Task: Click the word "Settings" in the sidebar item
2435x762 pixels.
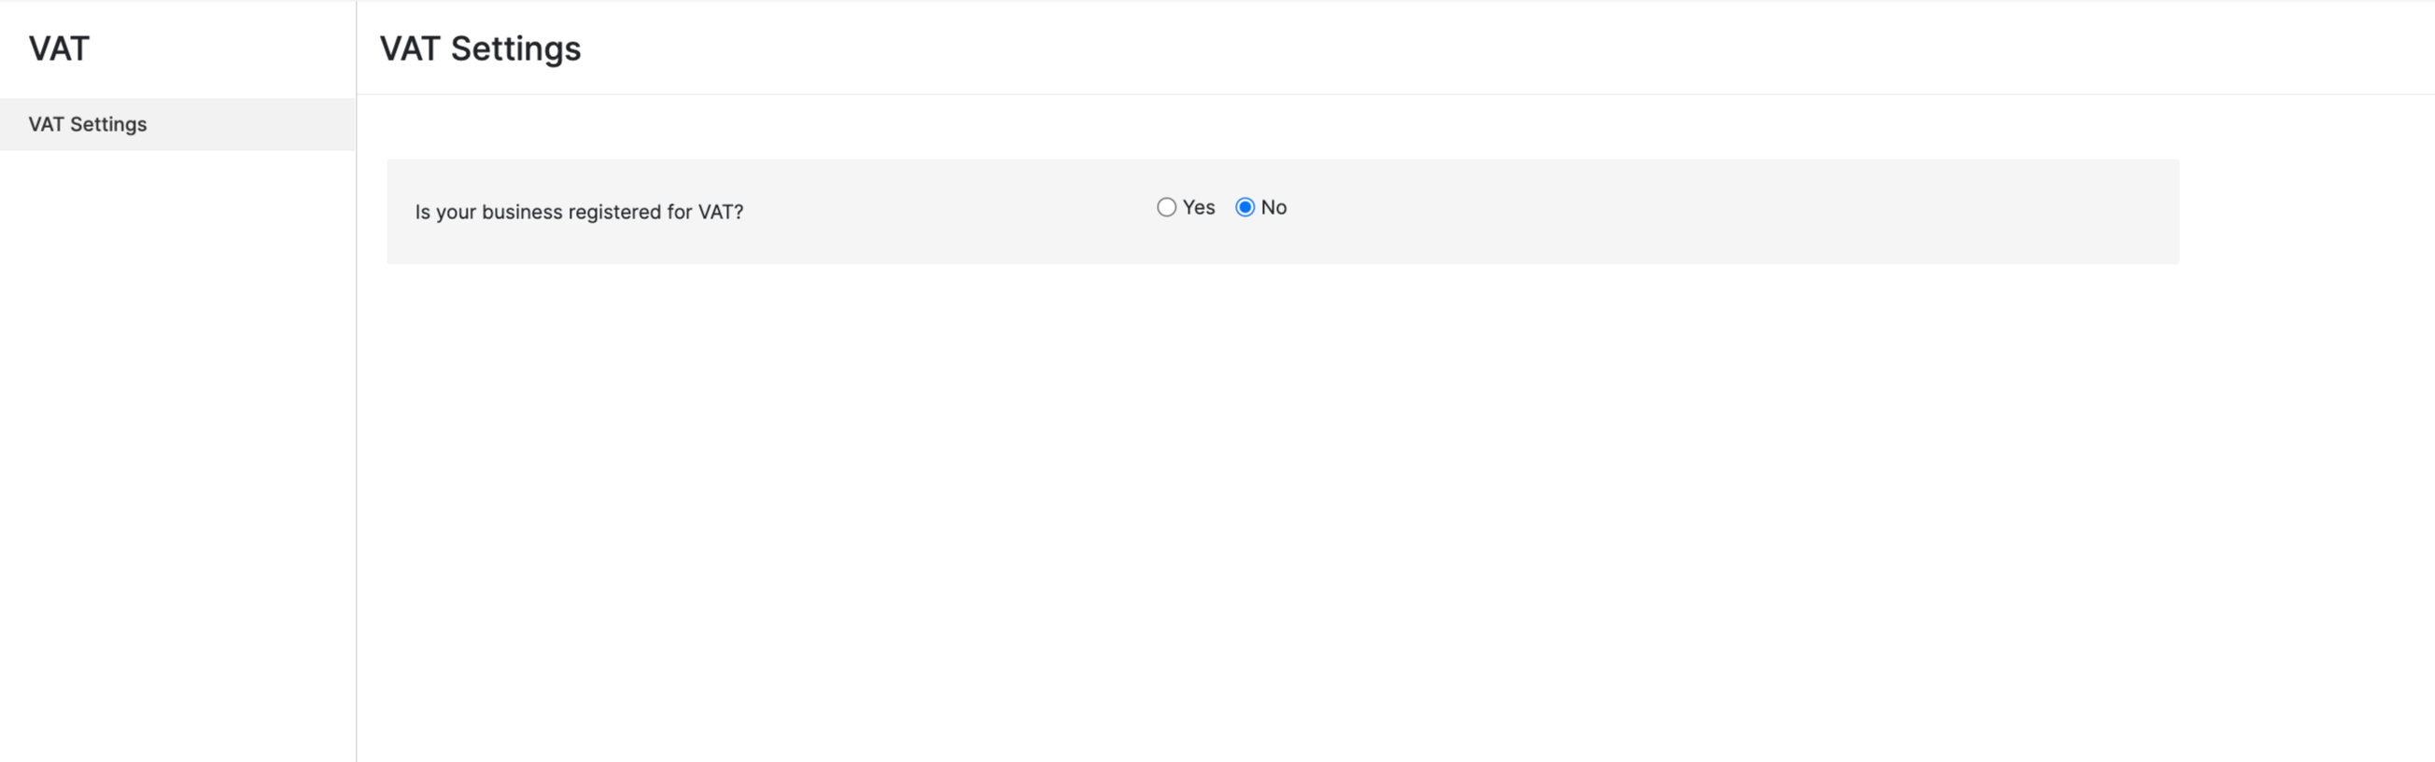Action: pos(108,124)
